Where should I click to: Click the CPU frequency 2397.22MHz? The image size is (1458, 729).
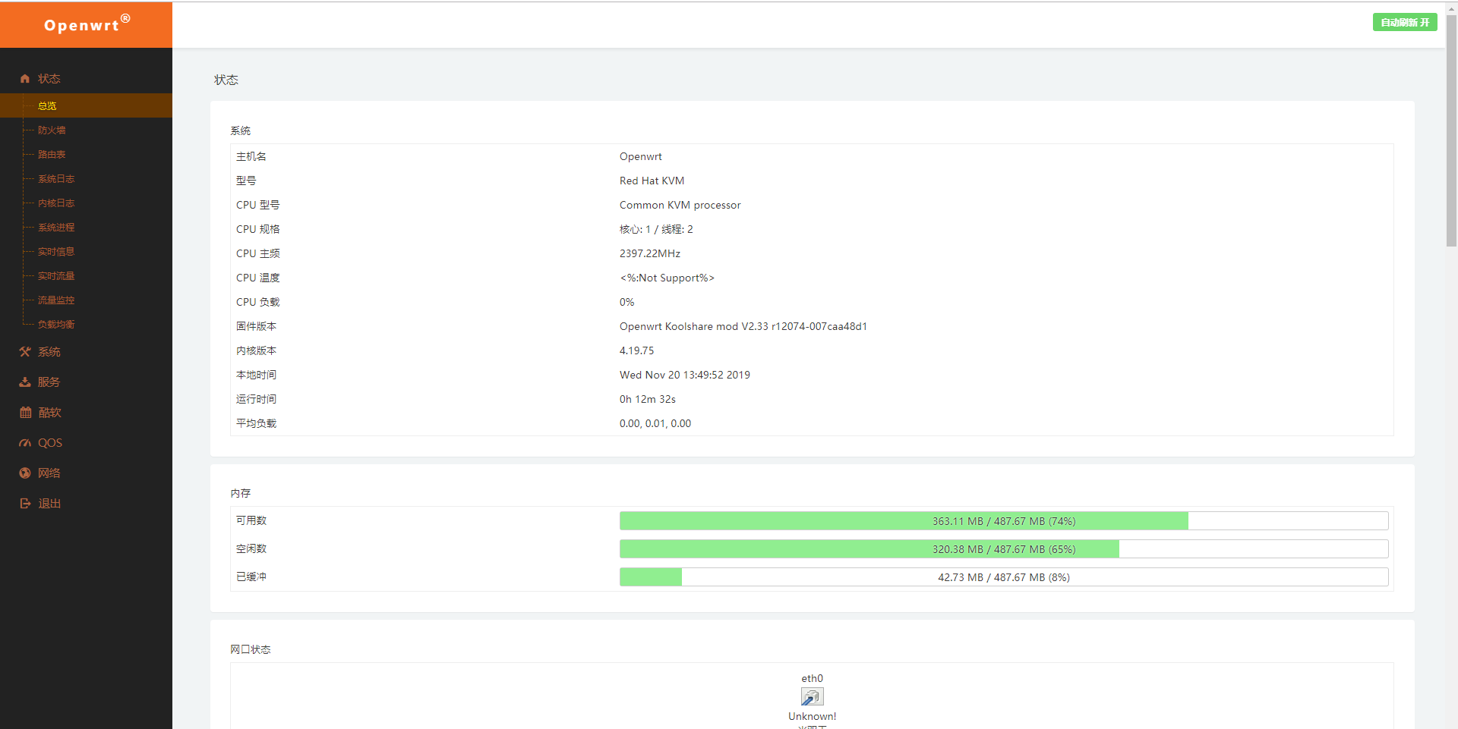click(650, 253)
